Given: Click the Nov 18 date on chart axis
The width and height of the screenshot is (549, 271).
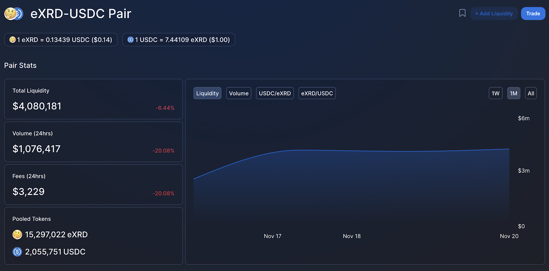Looking at the screenshot, I should click(x=352, y=236).
